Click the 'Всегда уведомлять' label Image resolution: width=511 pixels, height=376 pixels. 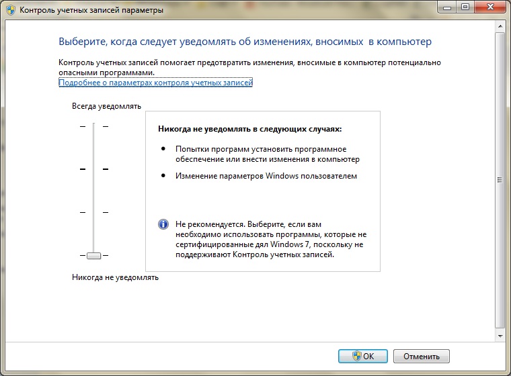[106, 107]
